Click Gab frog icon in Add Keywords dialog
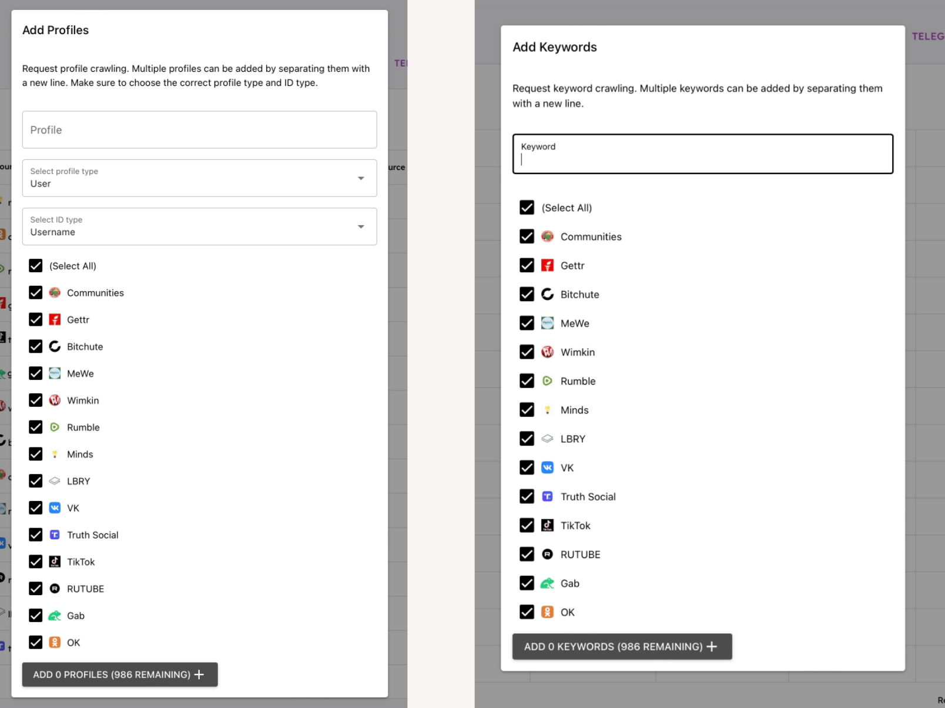The width and height of the screenshot is (945, 708). click(x=547, y=583)
